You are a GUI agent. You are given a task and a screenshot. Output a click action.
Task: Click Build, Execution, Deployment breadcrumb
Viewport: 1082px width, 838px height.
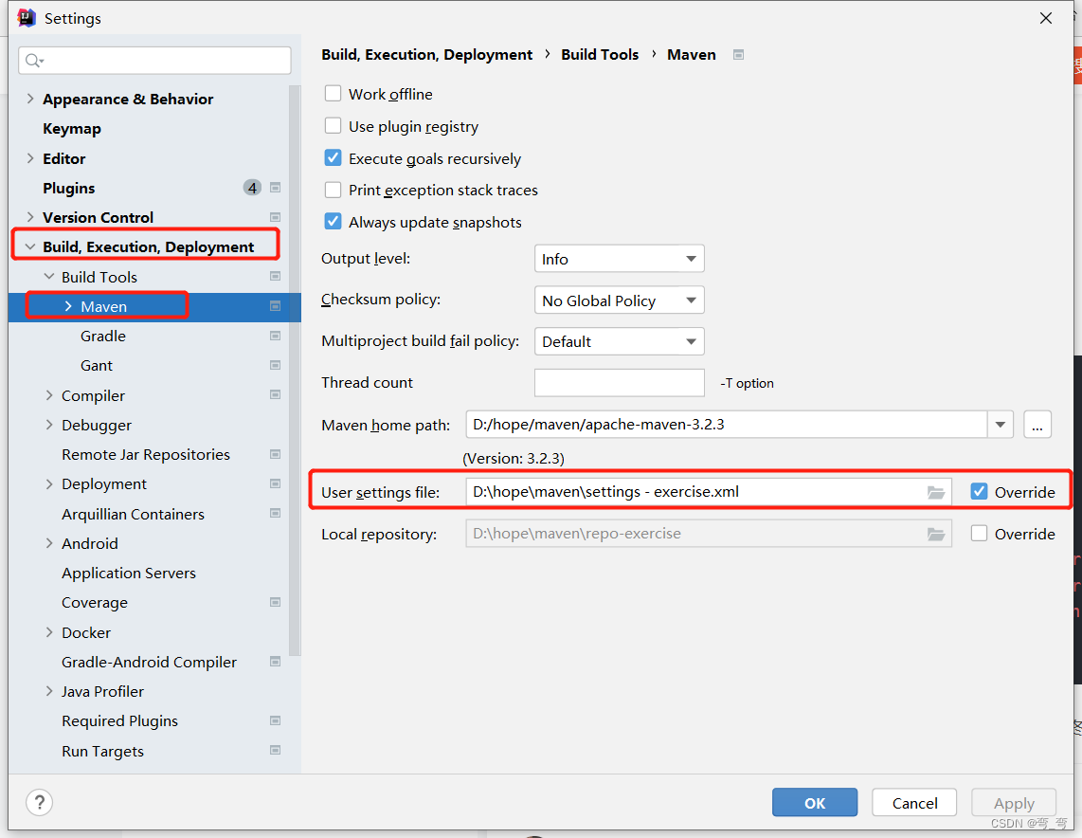426,55
